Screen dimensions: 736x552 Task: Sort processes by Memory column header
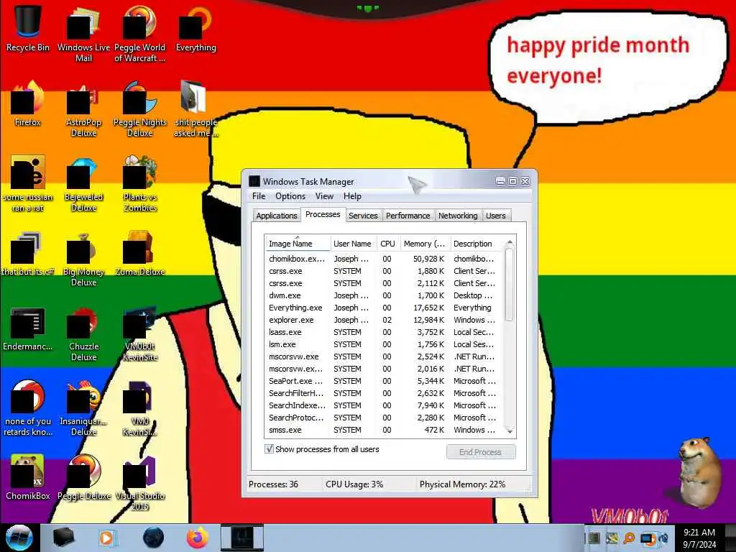(425, 244)
